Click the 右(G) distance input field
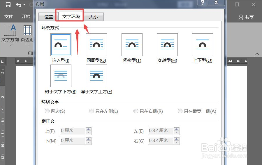 point(161,141)
